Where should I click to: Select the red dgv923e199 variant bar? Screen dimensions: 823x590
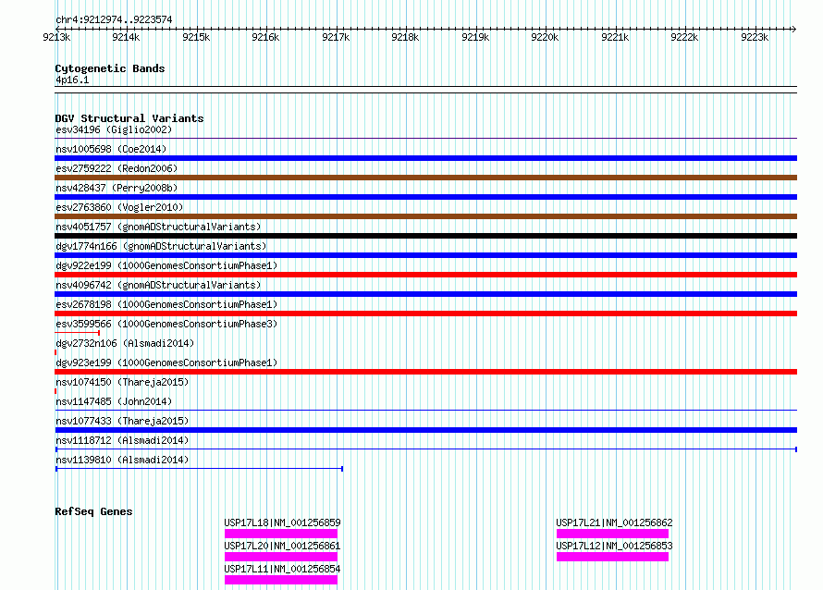click(x=425, y=372)
